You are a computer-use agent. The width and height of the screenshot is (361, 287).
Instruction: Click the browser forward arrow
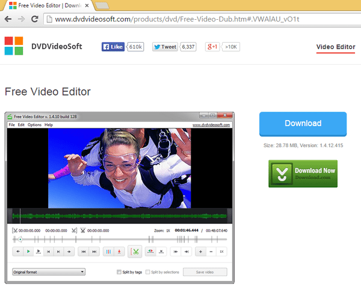(21, 19)
